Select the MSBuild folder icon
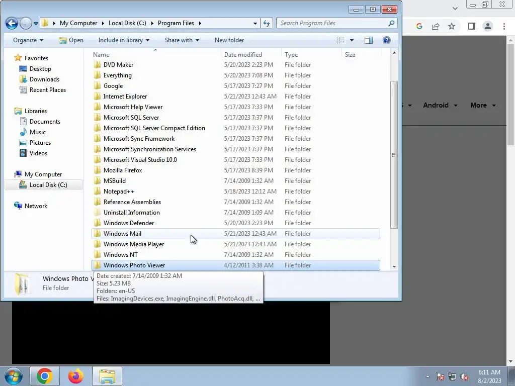Screen dimensions: 515x386 (97, 180)
